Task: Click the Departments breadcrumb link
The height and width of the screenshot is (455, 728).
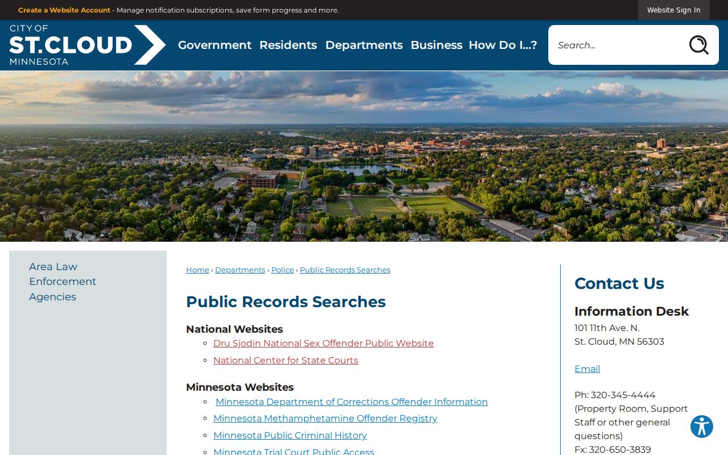Action: (x=240, y=270)
